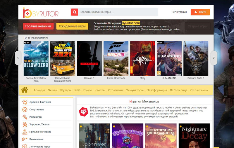
Task: Select Логические игры in sidebar
Action: tap(39, 147)
